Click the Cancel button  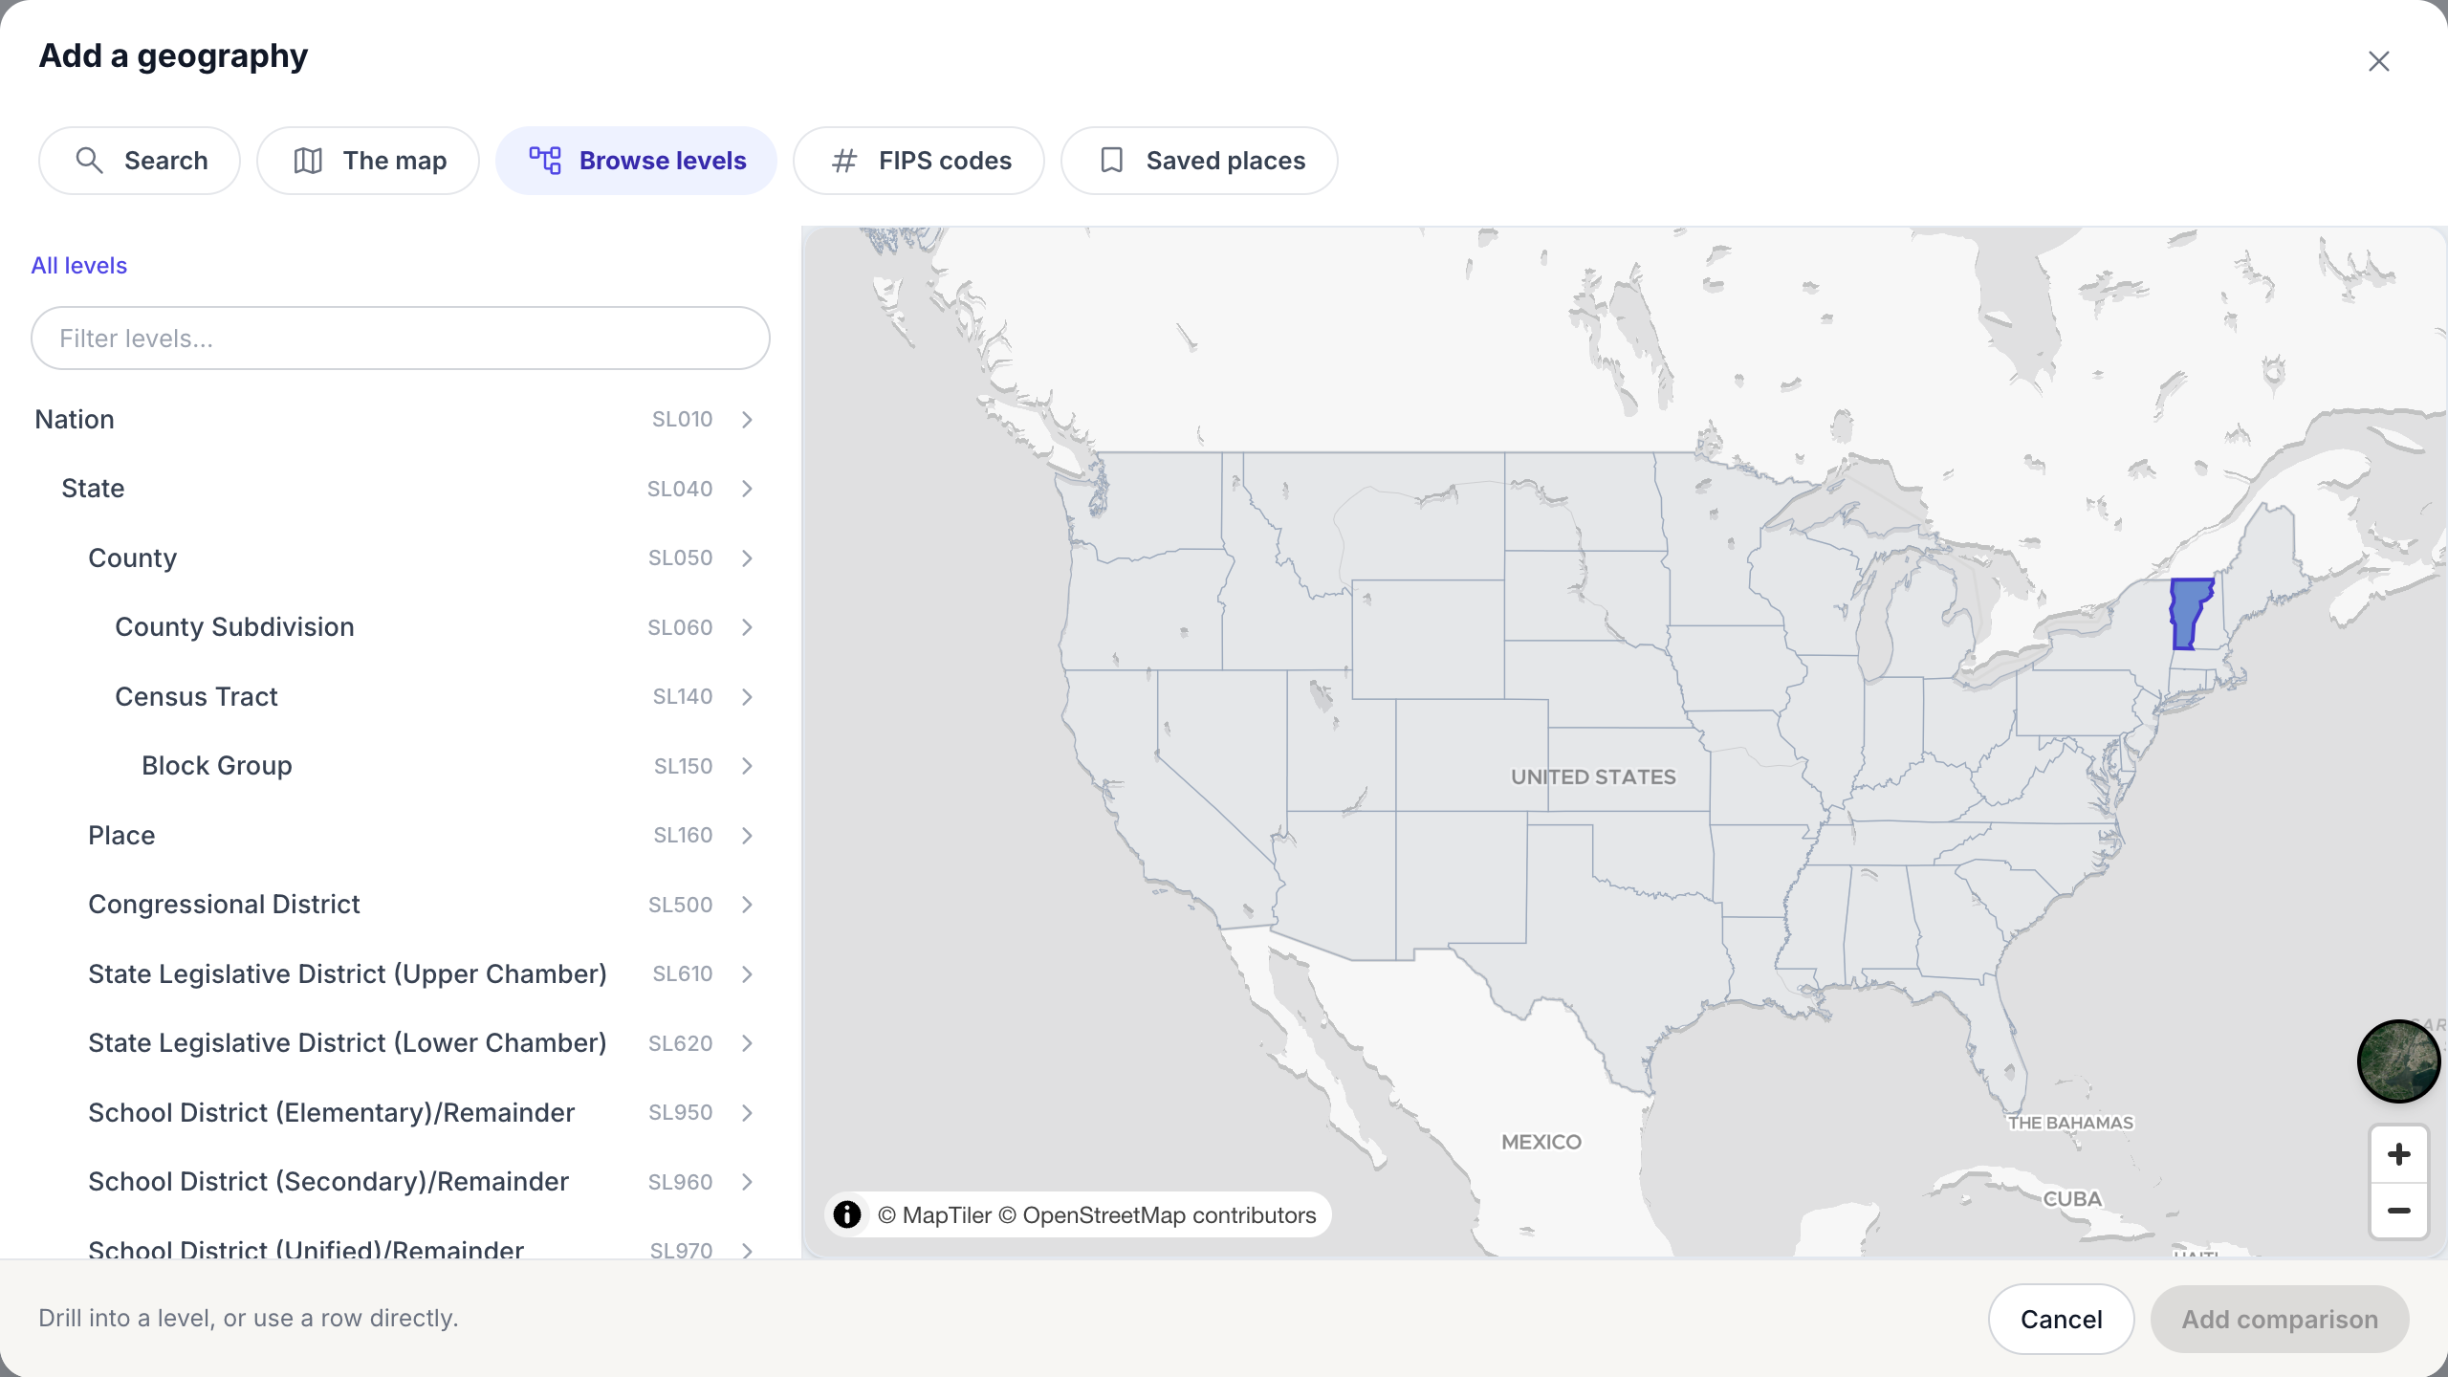(2061, 1320)
